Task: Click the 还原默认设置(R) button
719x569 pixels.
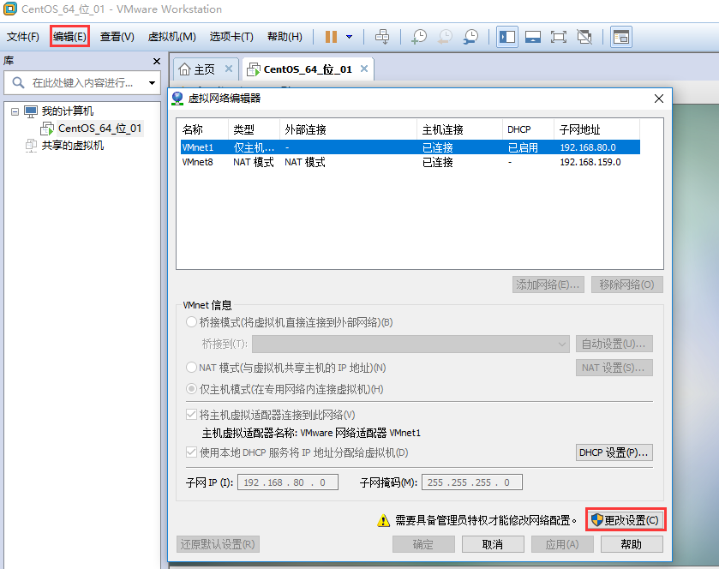Action: click(218, 544)
